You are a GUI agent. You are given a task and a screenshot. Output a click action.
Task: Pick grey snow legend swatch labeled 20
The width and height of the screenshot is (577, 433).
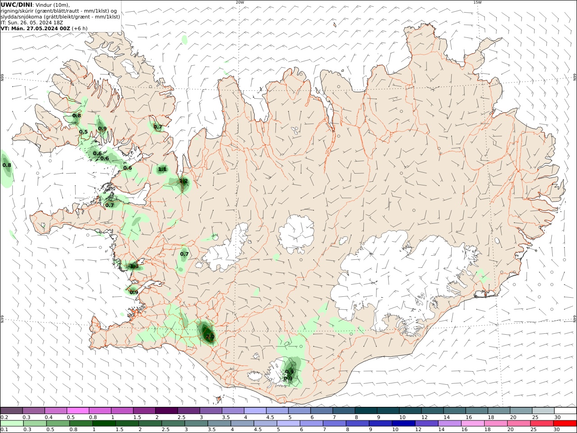coord(521,411)
